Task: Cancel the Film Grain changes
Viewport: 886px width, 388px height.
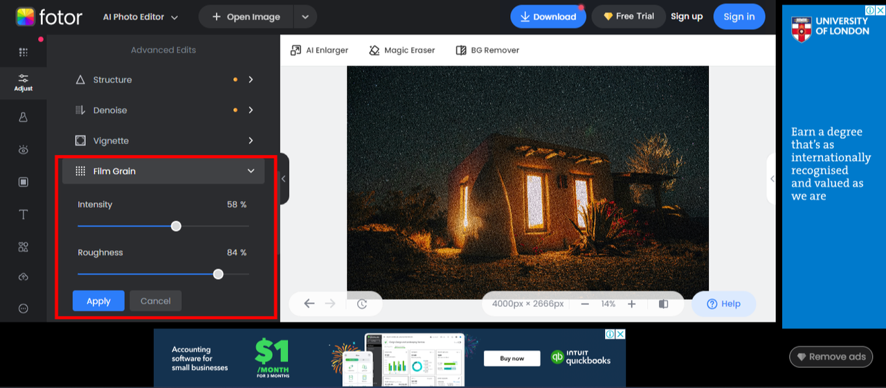Action: point(156,301)
